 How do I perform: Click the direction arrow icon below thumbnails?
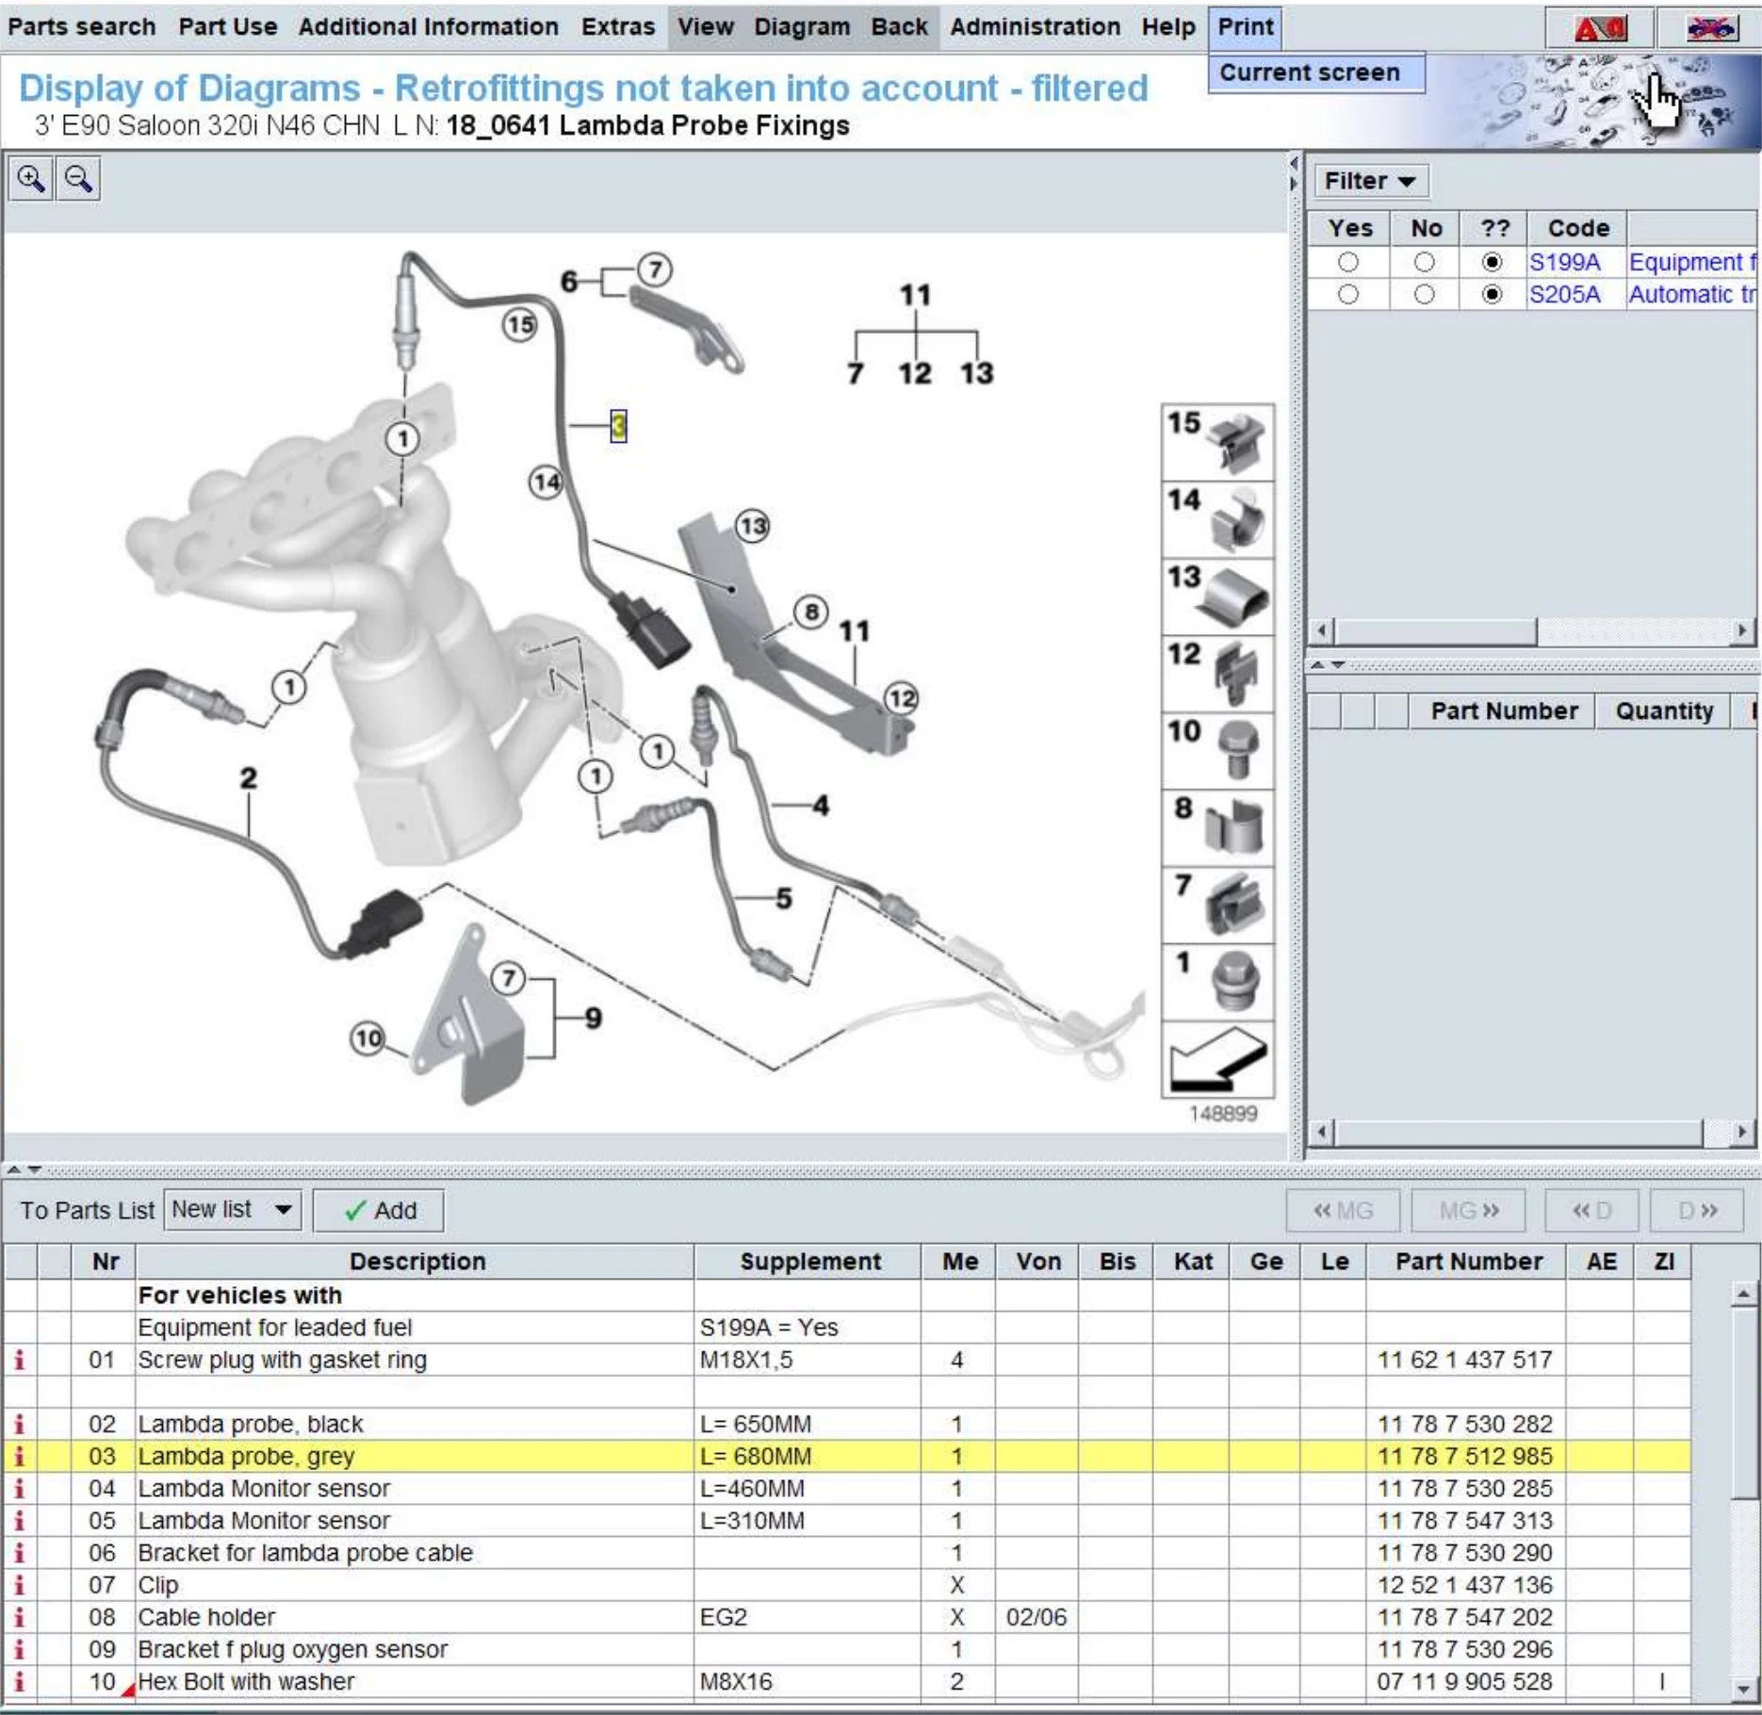pyautogui.click(x=1217, y=1061)
